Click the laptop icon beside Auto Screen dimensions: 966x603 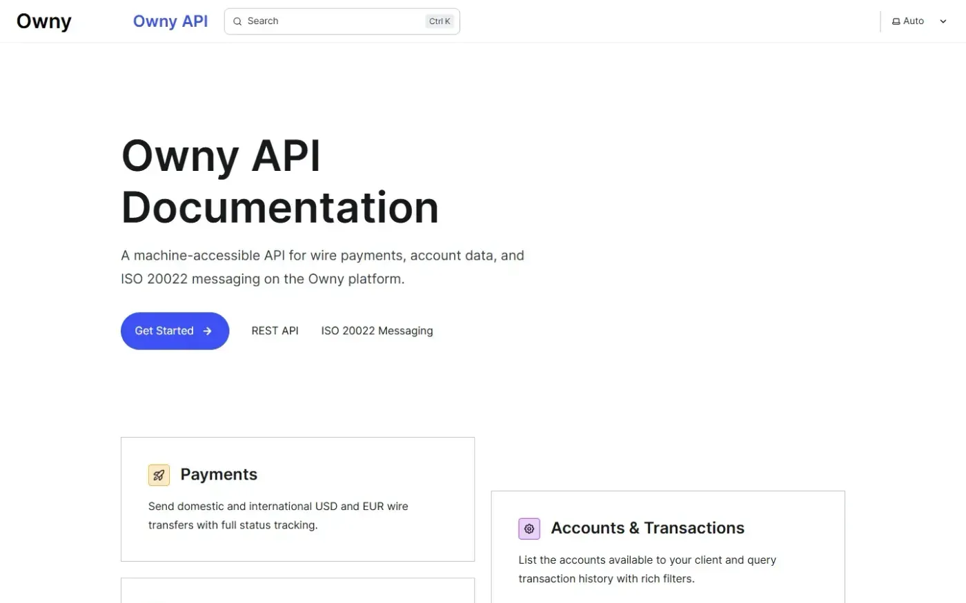coord(896,21)
